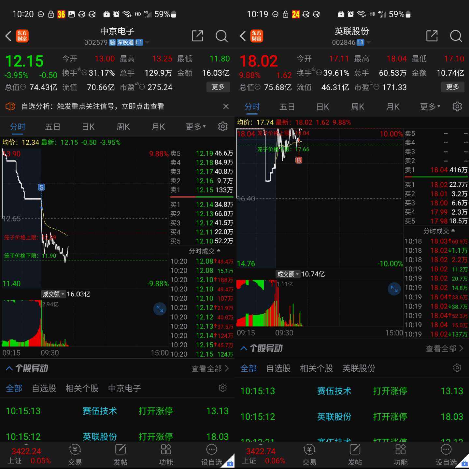Toggle 换手 circle indicator on 英联股份
Viewport: 469px width, 469px height.
point(319,73)
